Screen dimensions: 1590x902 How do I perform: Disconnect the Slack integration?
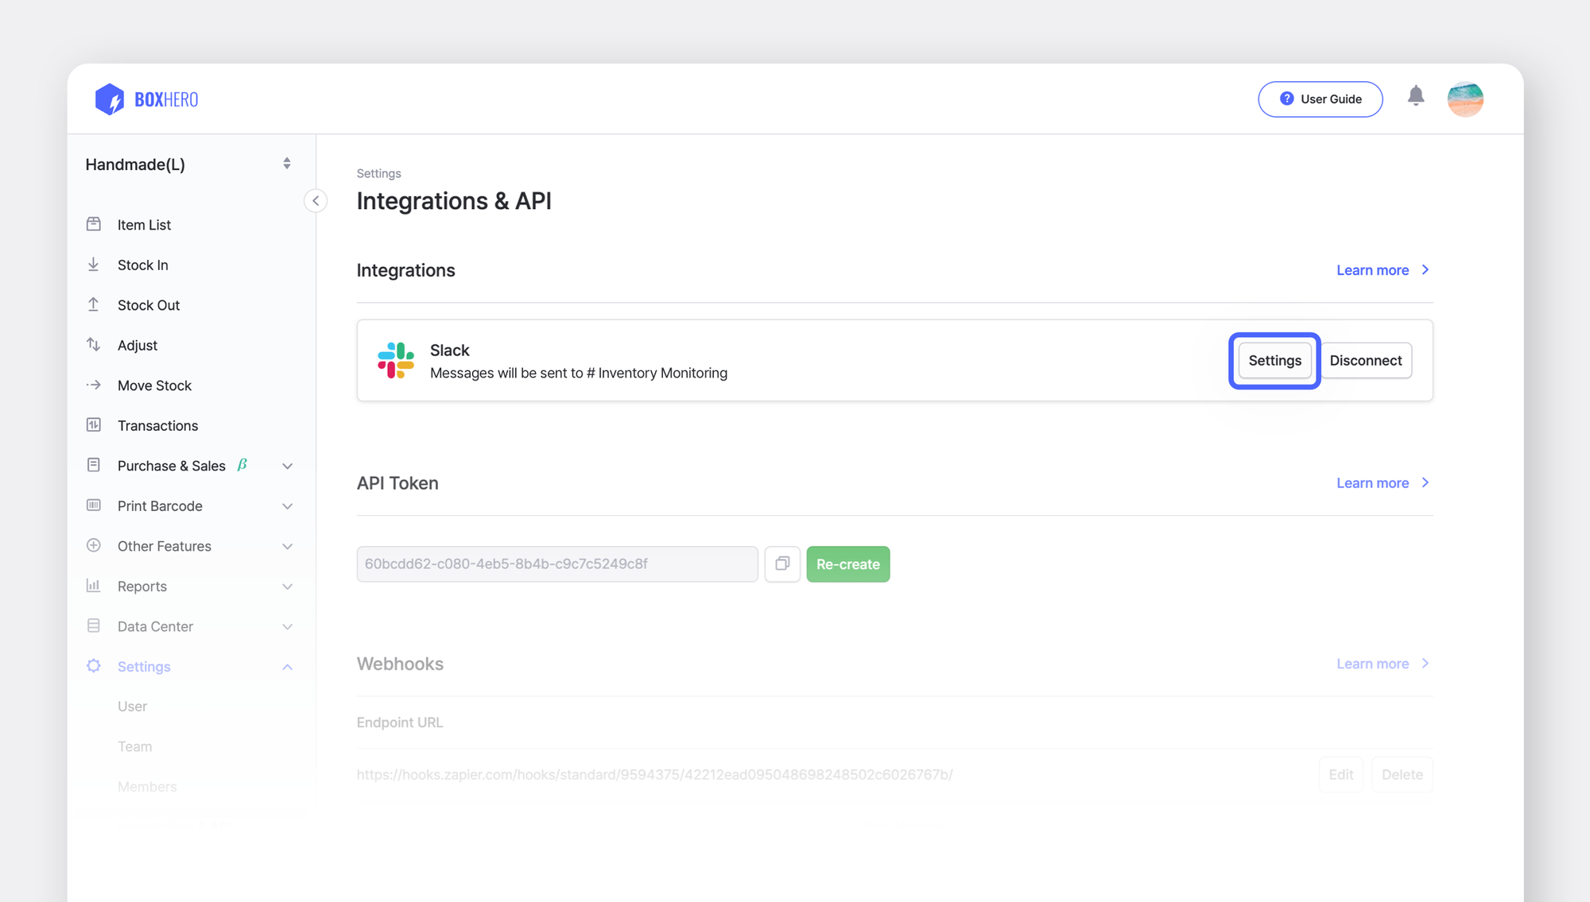point(1366,360)
